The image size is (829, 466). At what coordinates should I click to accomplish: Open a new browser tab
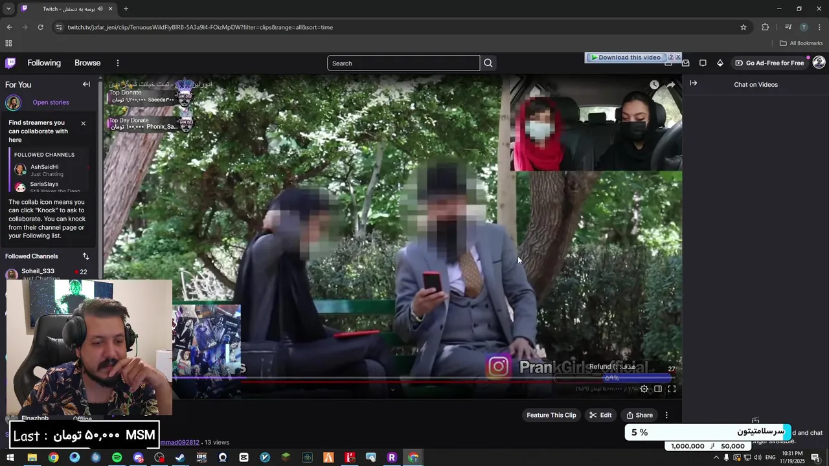pyautogui.click(x=126, y=9)
